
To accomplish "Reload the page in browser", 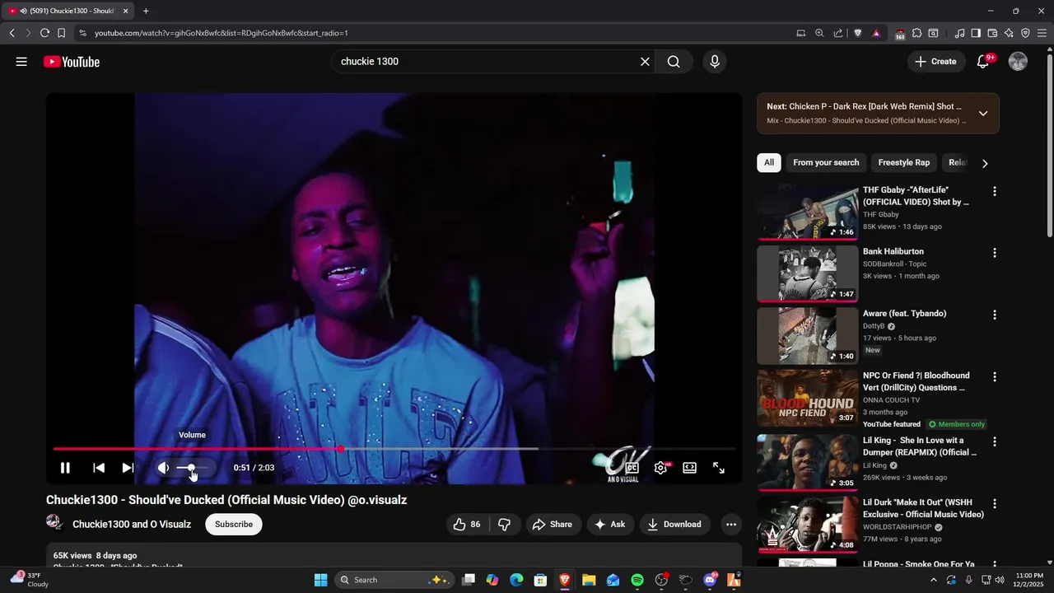I will 44,33.
